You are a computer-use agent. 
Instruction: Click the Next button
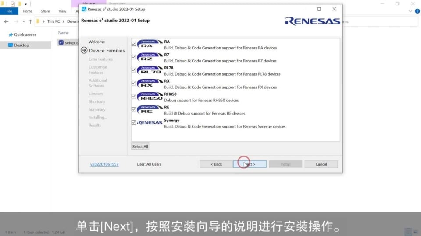click(x=250, y=164)
